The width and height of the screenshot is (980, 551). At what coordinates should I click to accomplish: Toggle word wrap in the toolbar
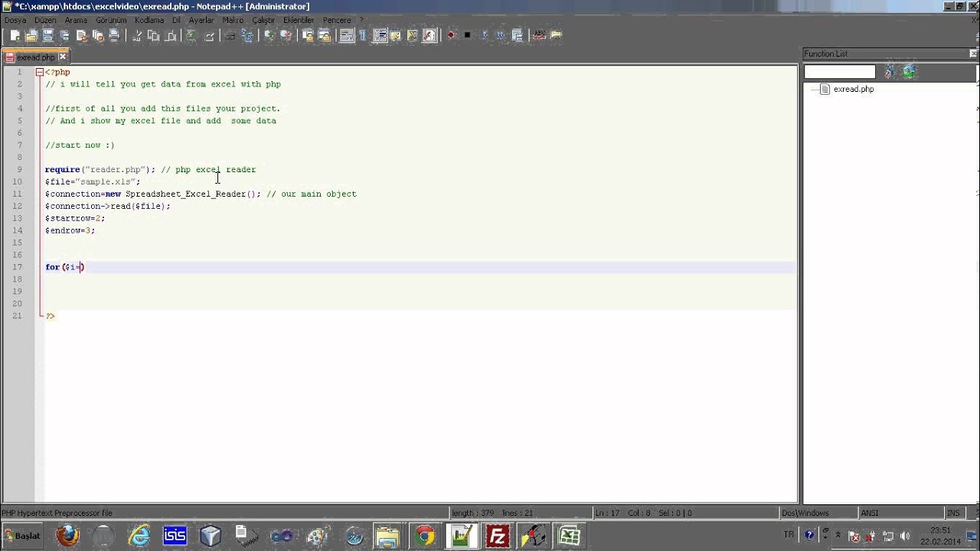coord(347,35)
